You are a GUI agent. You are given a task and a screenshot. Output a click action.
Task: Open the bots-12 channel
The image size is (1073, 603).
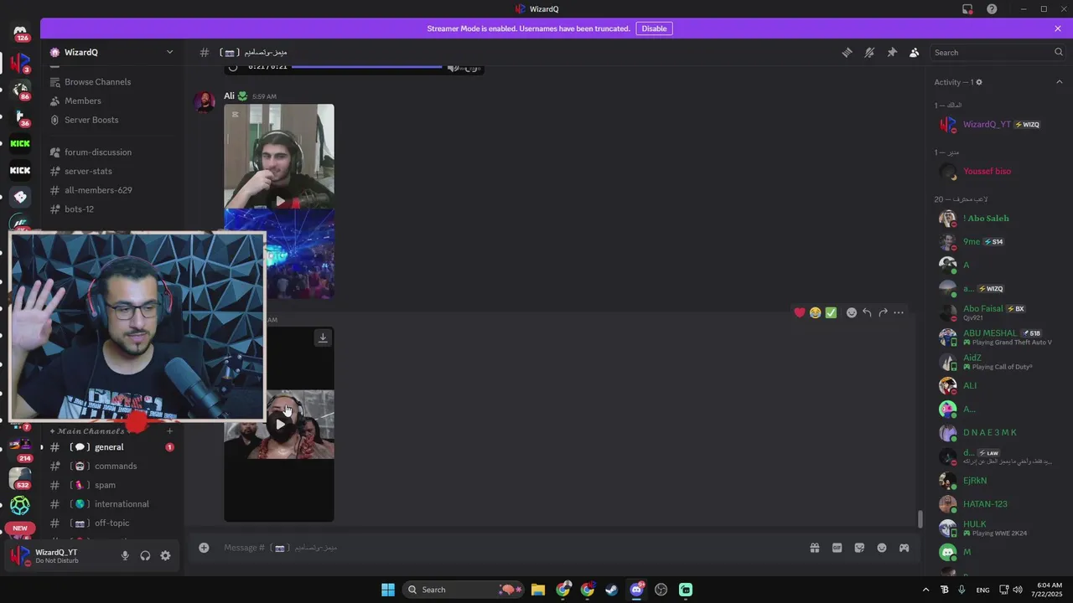[79, 209]
